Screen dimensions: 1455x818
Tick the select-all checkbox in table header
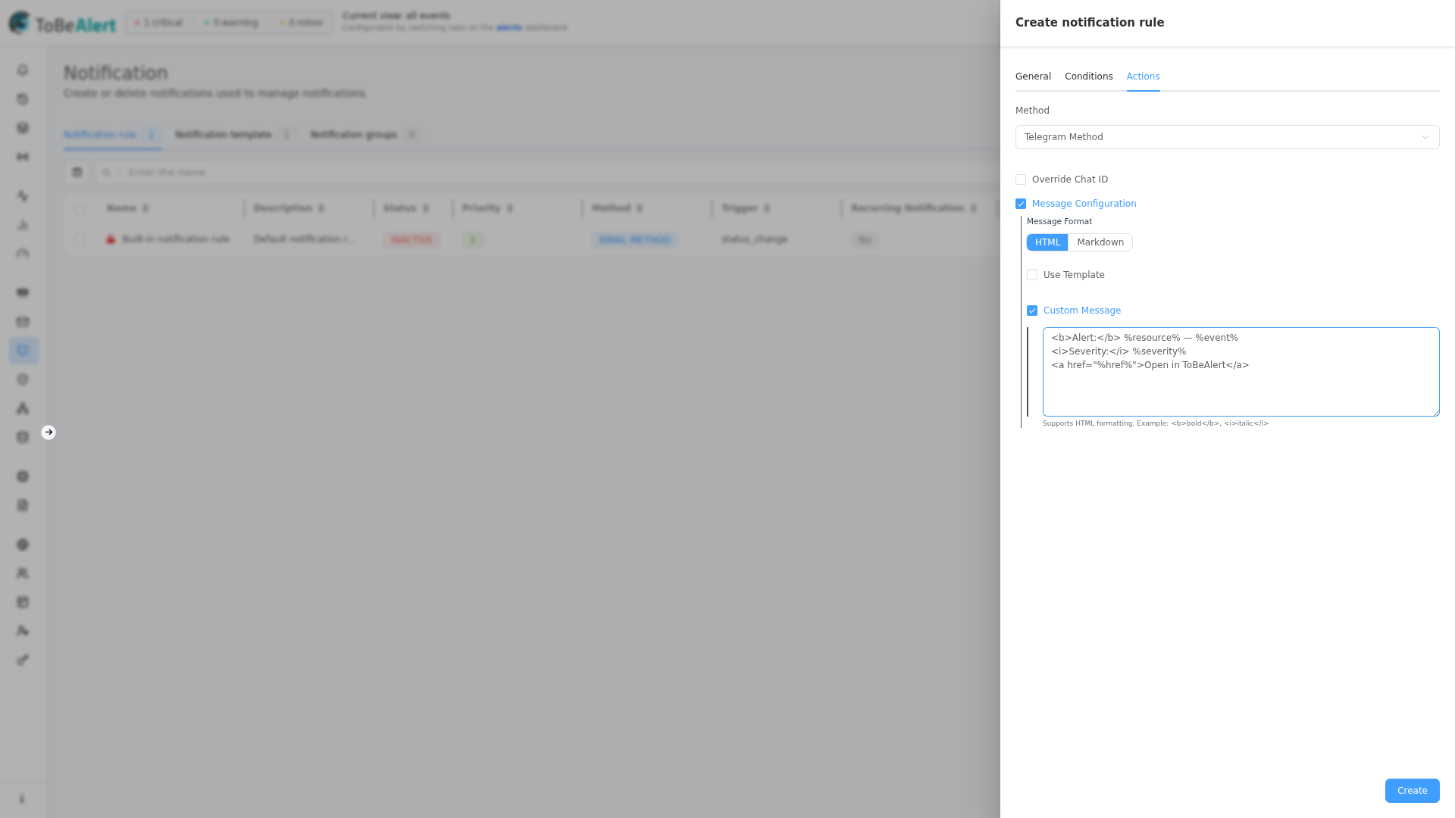[80, 208]
